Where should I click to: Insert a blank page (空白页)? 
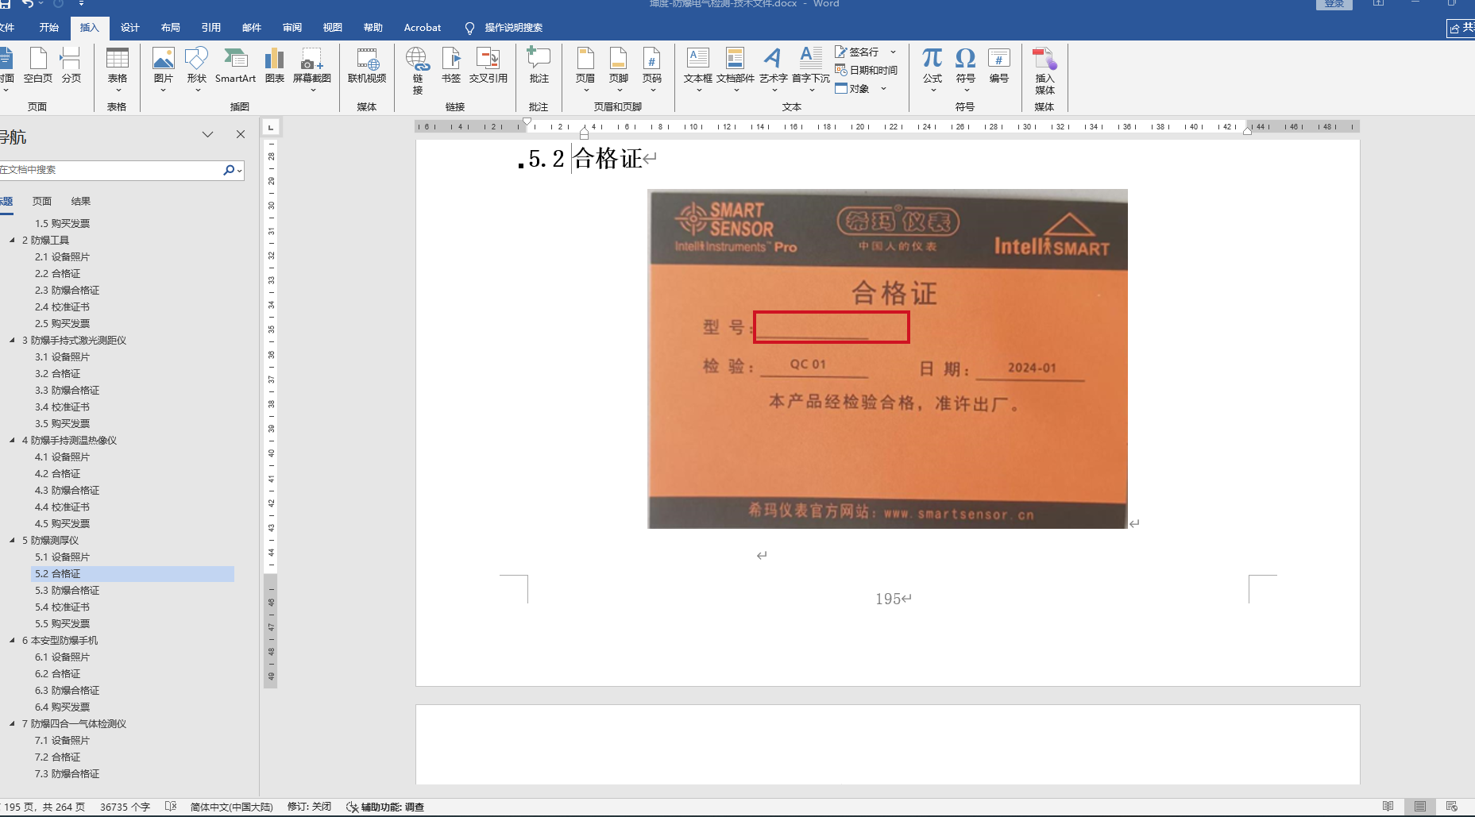click(x=38, y=66)
